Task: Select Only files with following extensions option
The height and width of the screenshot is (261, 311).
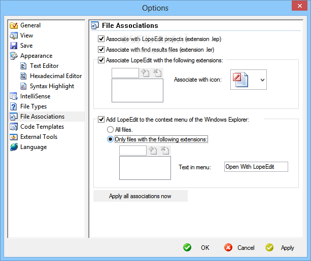Action: click(110, 139)
